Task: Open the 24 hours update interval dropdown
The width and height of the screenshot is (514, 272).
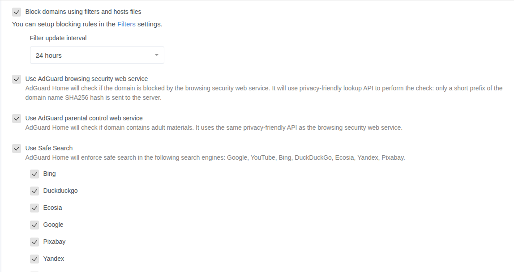Action: click(x=97, y=55)
